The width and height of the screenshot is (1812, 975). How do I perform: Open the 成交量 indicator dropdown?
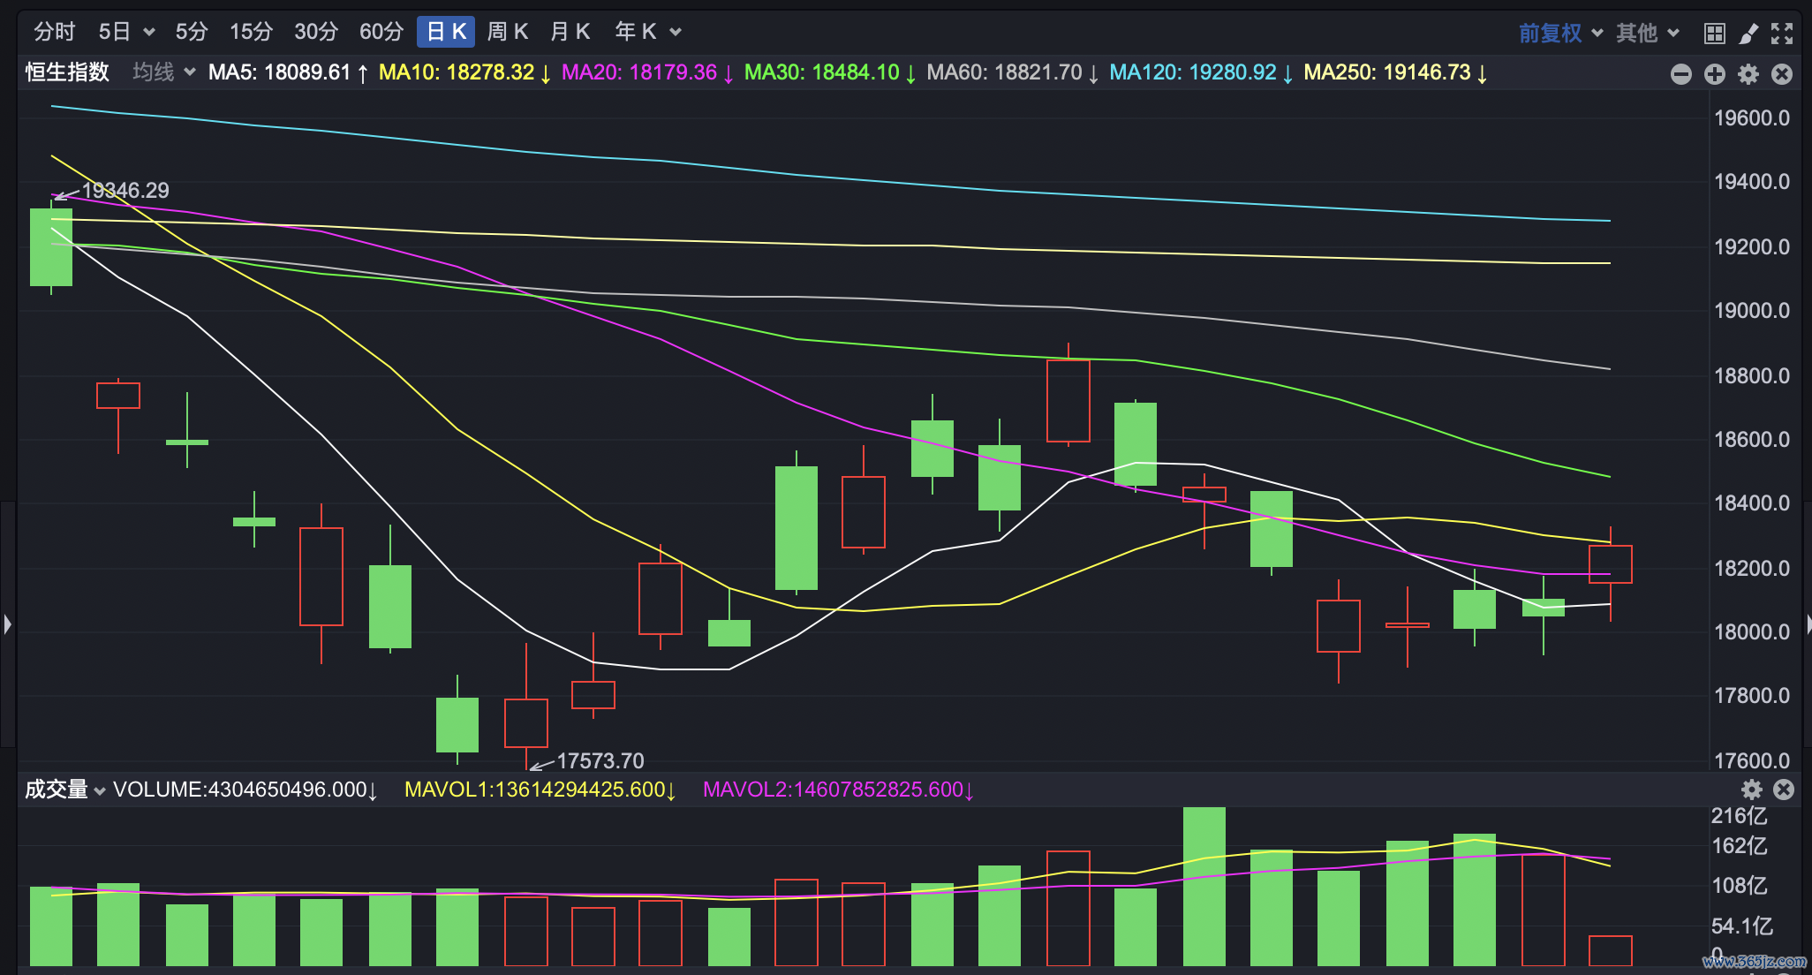(65, 790)
